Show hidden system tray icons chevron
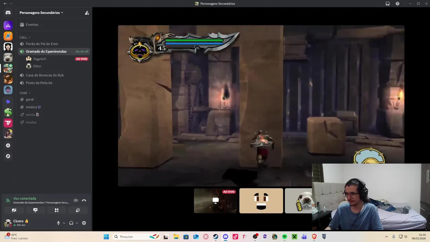Viewport: 430px width, 242px height. pyautogui.click(x=386, y=237)
